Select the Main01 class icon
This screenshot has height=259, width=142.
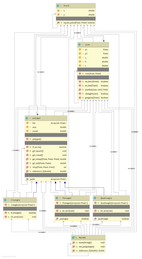pyautogui.click(x=73, y=238)
